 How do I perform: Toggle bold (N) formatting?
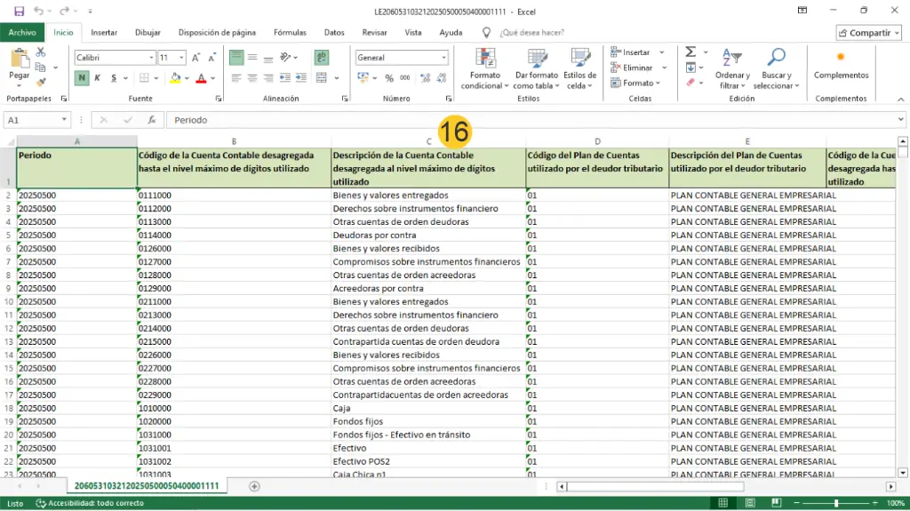(x=82, y=78)
